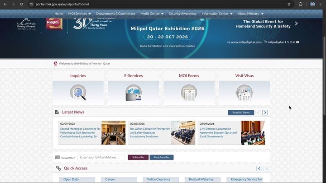This screenshot has width=326, height=183.
Task: Go back using the browser back arrow
Action: 5,4
